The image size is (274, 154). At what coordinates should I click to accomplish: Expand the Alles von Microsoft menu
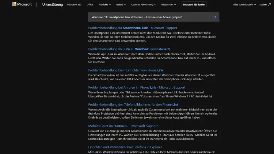pos(244,4)
